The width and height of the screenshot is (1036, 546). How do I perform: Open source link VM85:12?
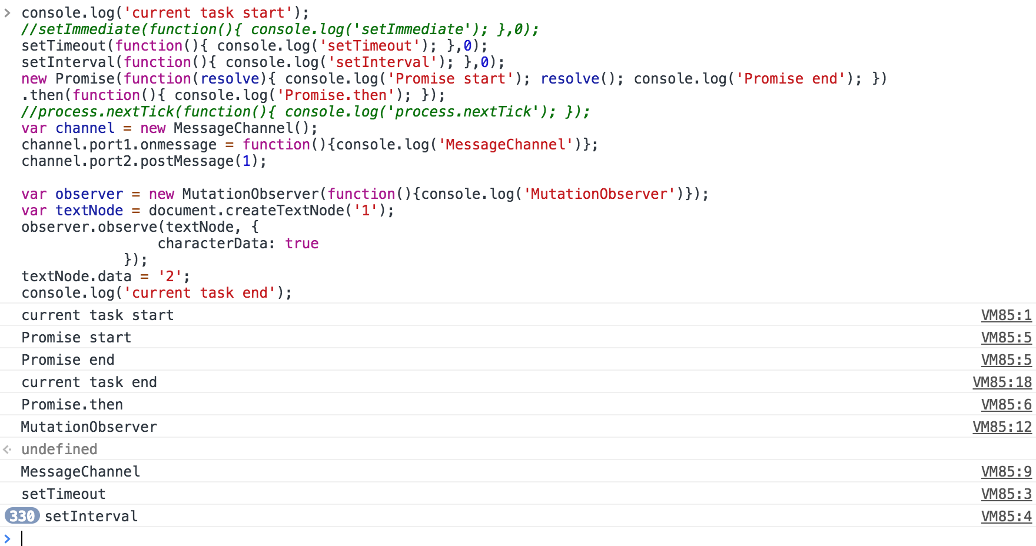click(x=1002, y=427)
